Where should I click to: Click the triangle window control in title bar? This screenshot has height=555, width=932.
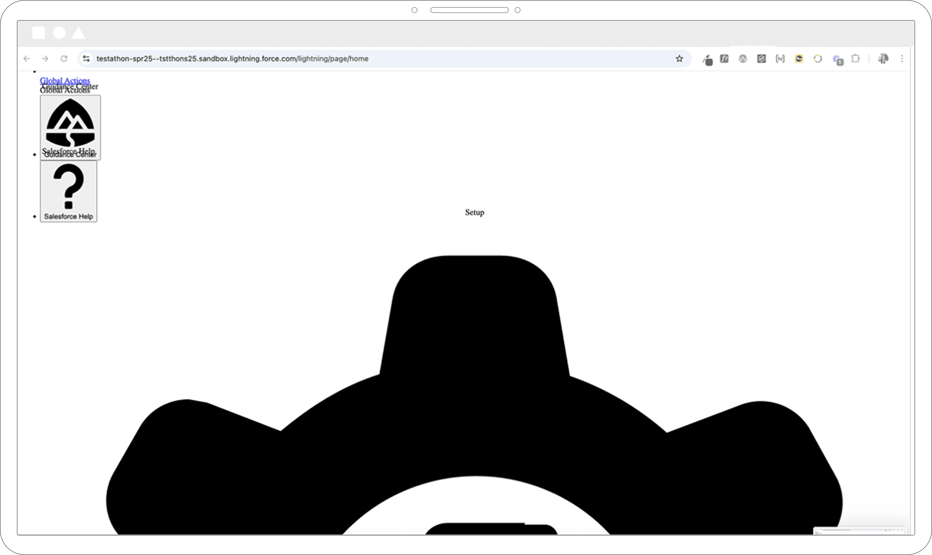tap(78, 33)
